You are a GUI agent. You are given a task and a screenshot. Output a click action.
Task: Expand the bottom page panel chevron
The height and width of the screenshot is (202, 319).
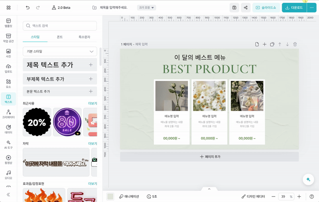coord(209,189)
